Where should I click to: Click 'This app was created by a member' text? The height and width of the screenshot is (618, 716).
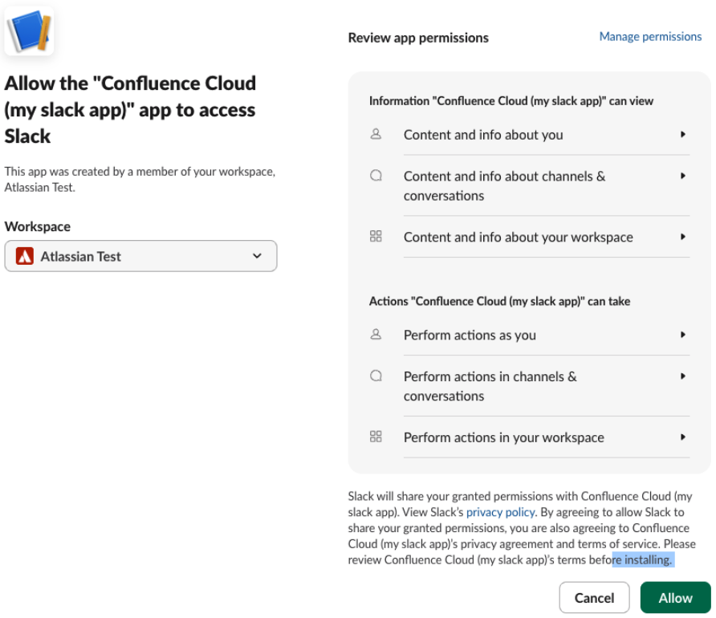[140, 179]
